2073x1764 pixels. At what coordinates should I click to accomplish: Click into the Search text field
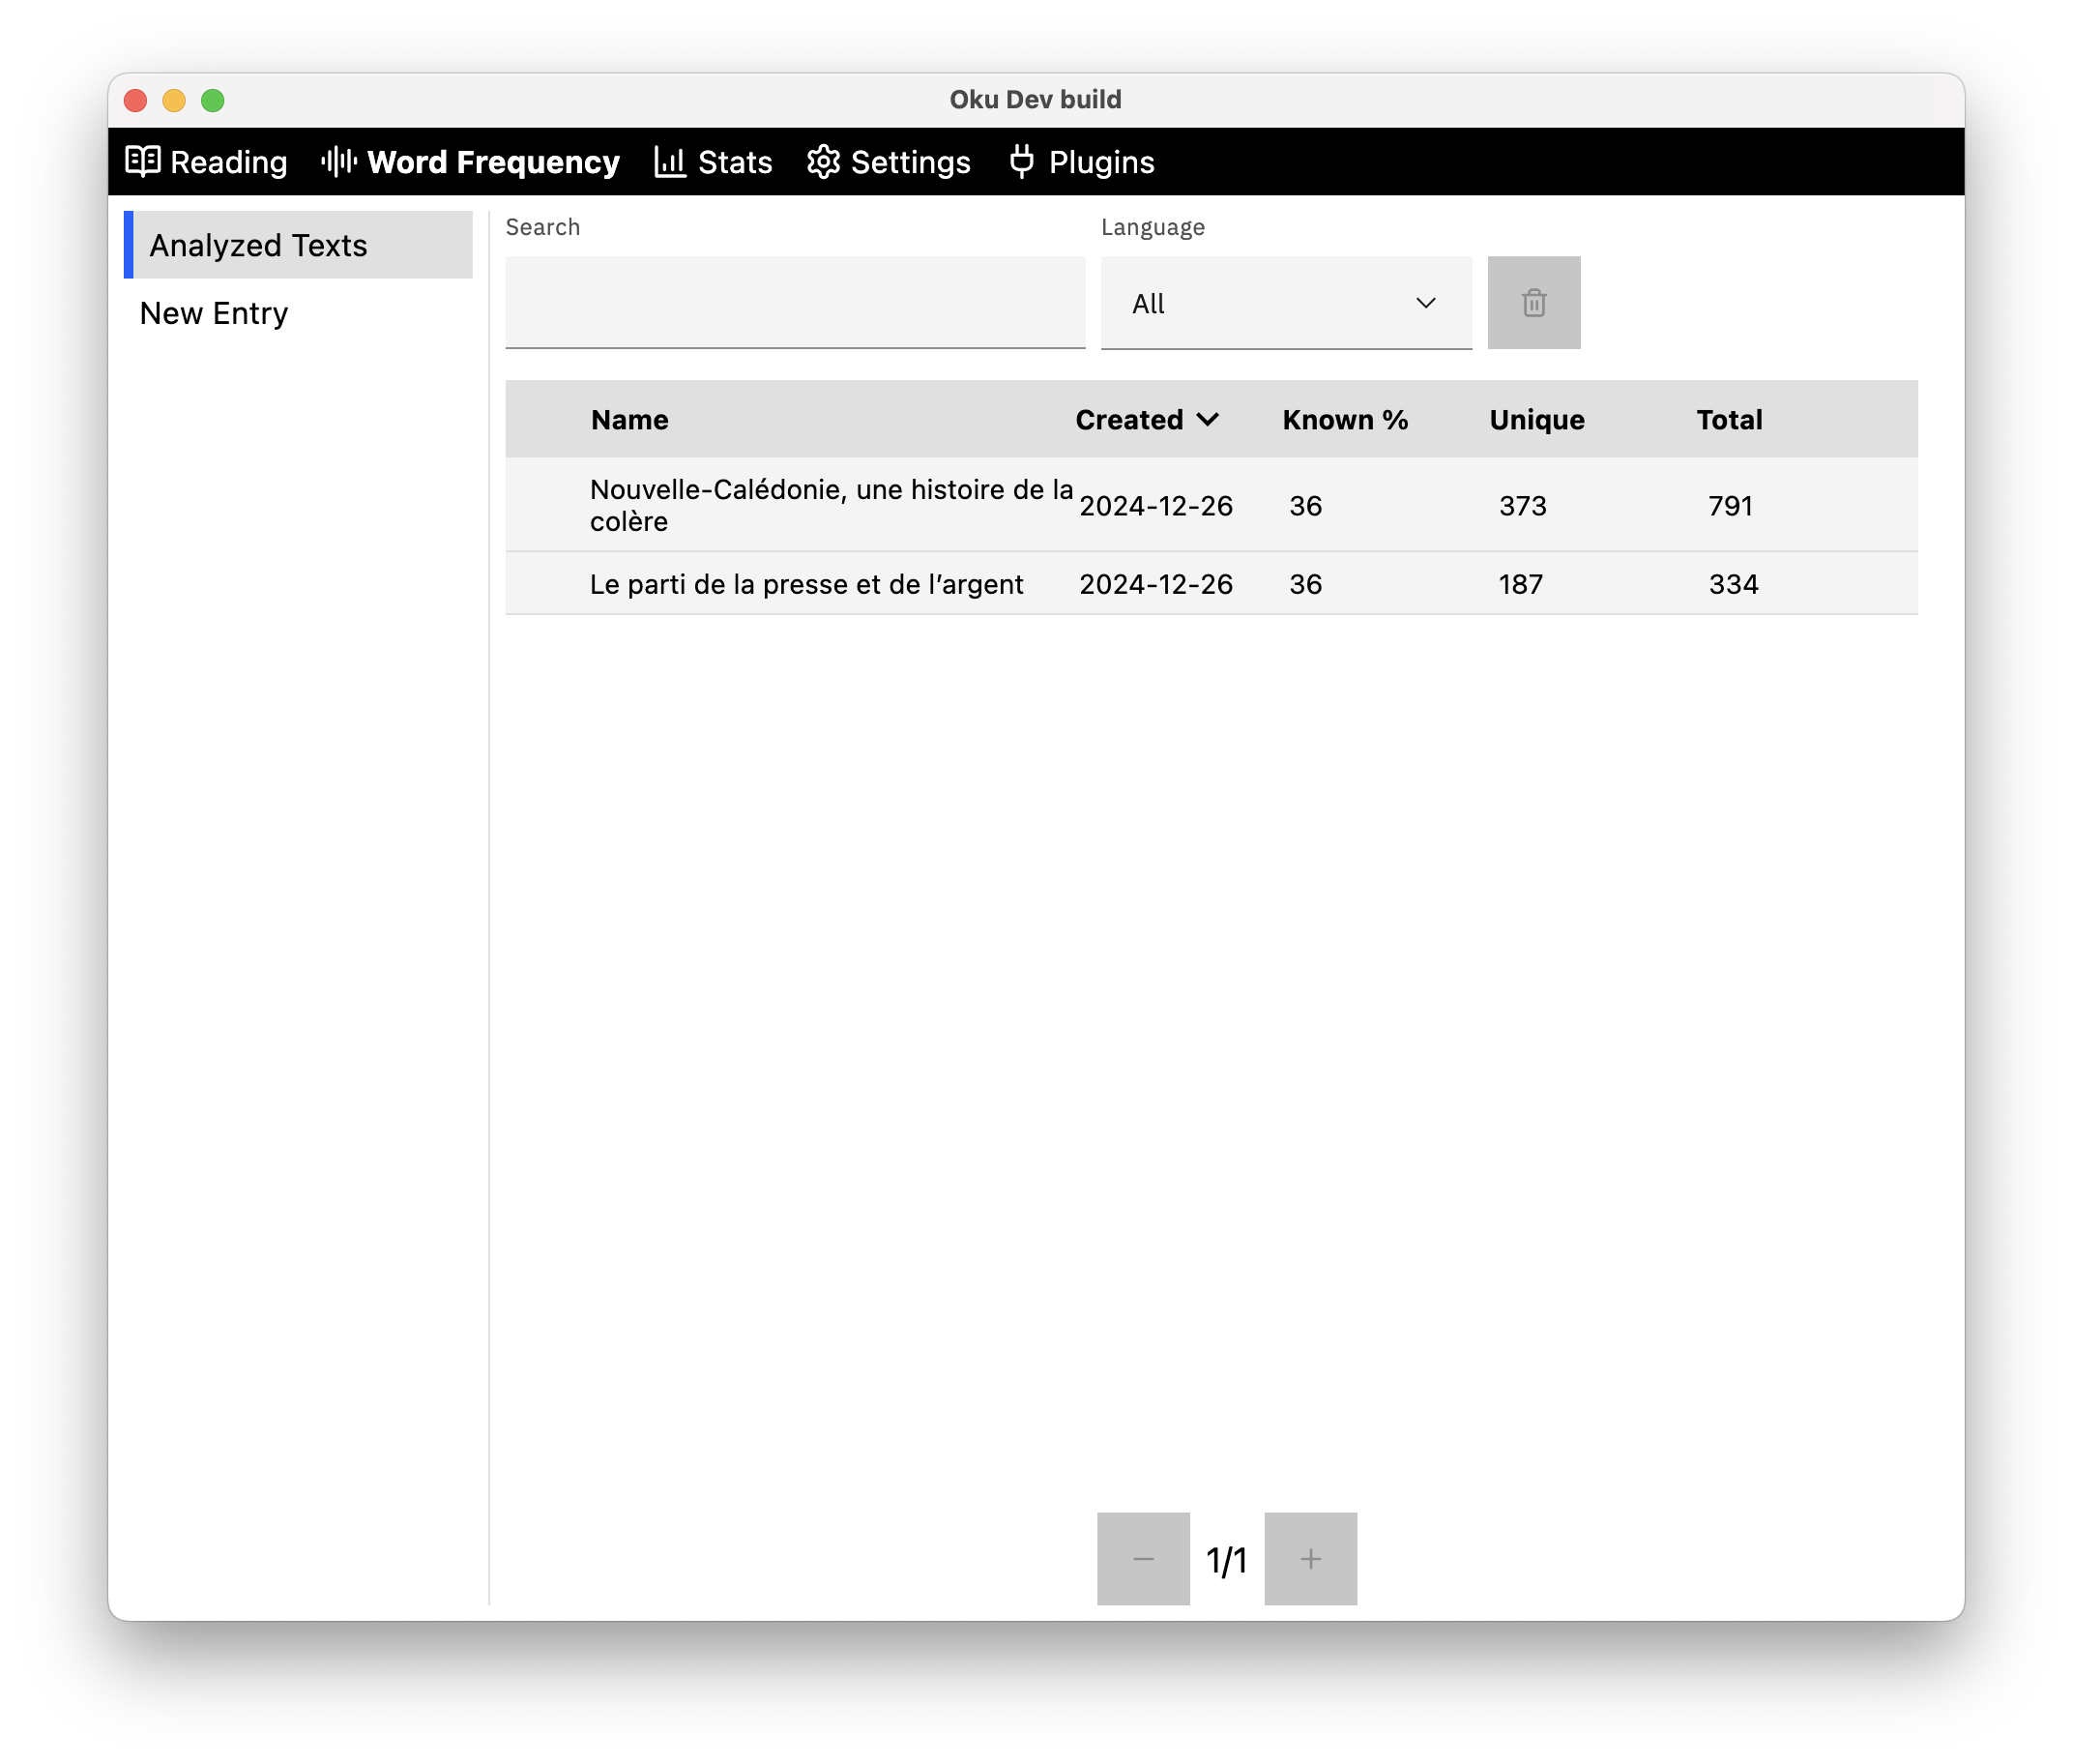pyautogui.click(x=795, y=303)
